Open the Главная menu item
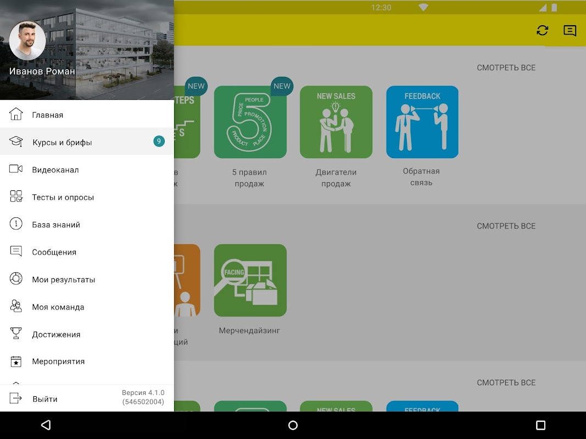This screenshot has height=439, width=586. [x=87, y=114]
